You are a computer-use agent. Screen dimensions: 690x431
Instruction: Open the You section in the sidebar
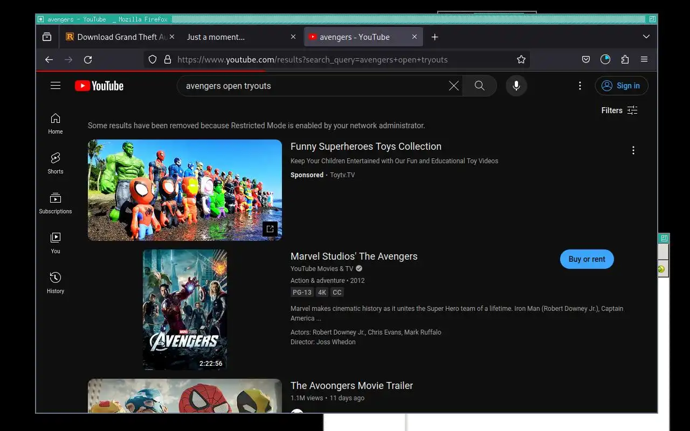click(x=56, y=244)
